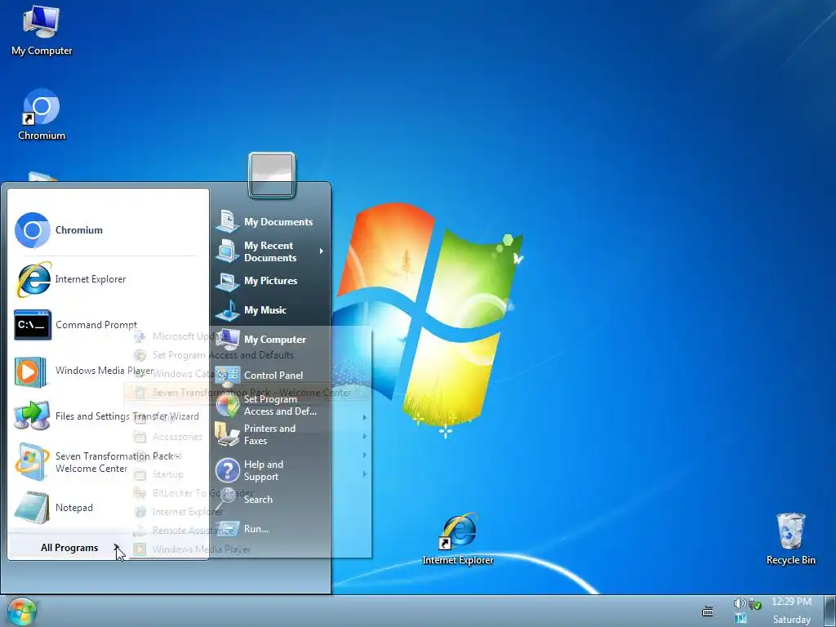The height and width of the screenshot is (627, 836).
Task: Open My Computer icon on the desktop
Action: click(x=42, y=30)
